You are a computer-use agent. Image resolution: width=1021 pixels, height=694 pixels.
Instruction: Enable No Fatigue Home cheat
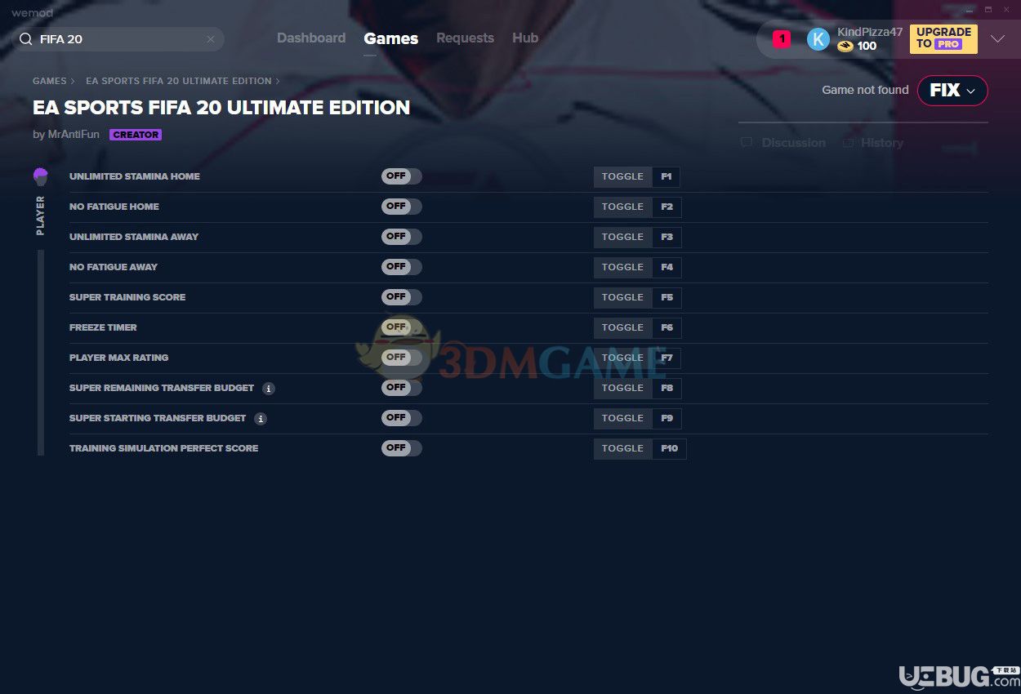coord(402,207)
